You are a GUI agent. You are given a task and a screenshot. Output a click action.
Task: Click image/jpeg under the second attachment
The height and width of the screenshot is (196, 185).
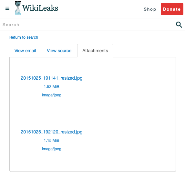[x=51, y=149]
